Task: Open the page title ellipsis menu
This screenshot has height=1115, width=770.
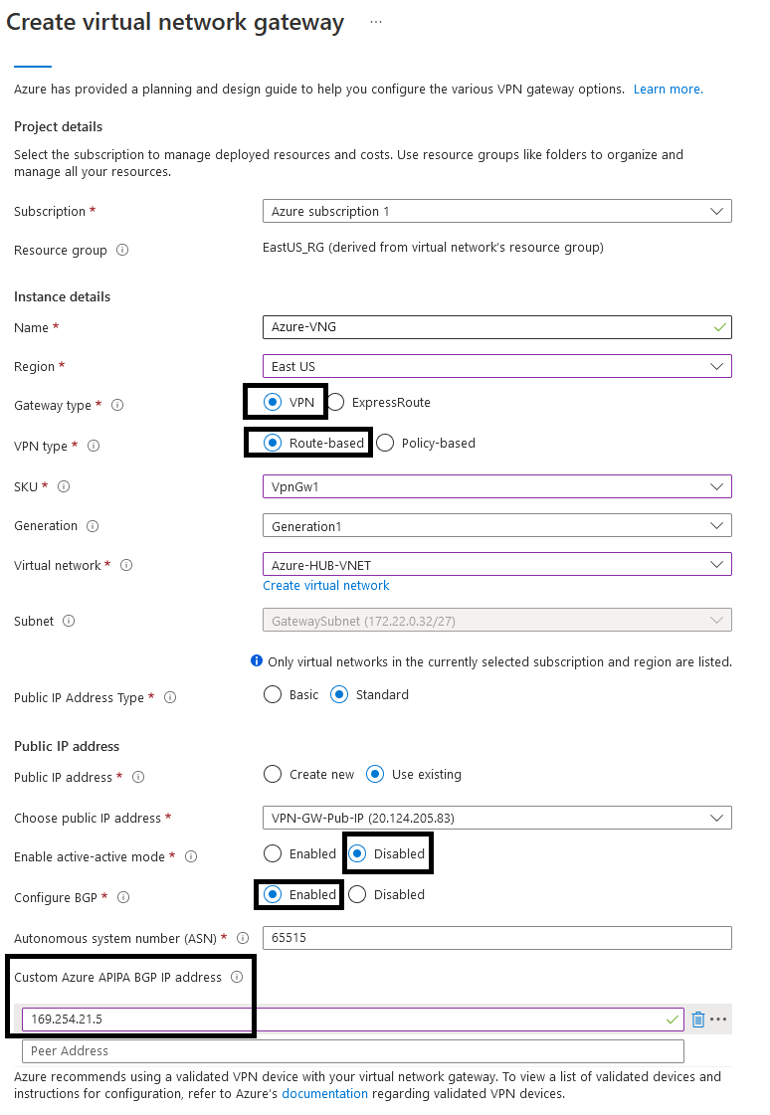Action: (x=376, y=22)
